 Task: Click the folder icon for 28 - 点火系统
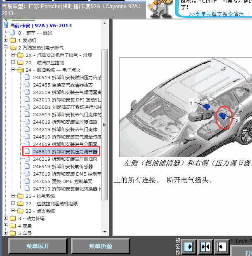20,211
